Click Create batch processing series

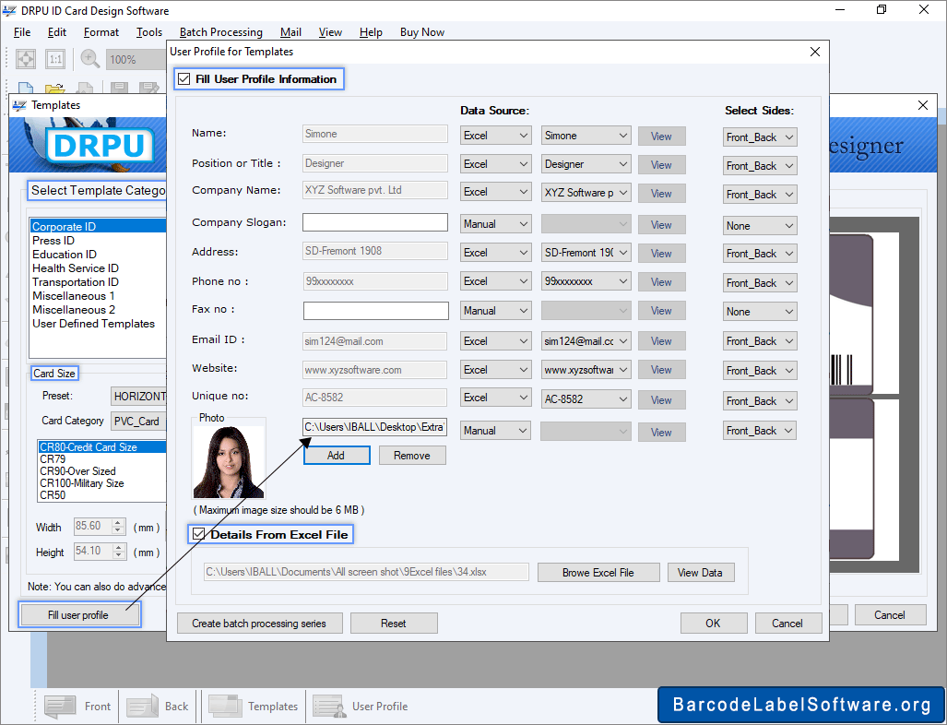(x=260, y=624)
